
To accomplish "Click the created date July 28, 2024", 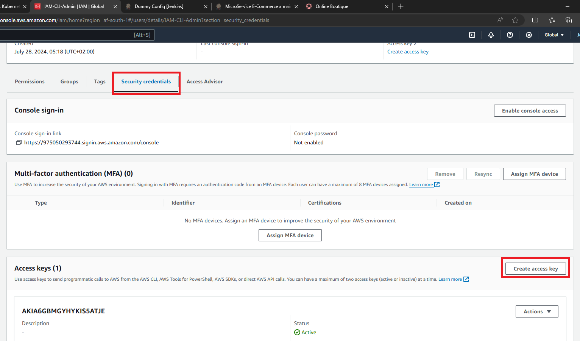I will coord(55,52).
